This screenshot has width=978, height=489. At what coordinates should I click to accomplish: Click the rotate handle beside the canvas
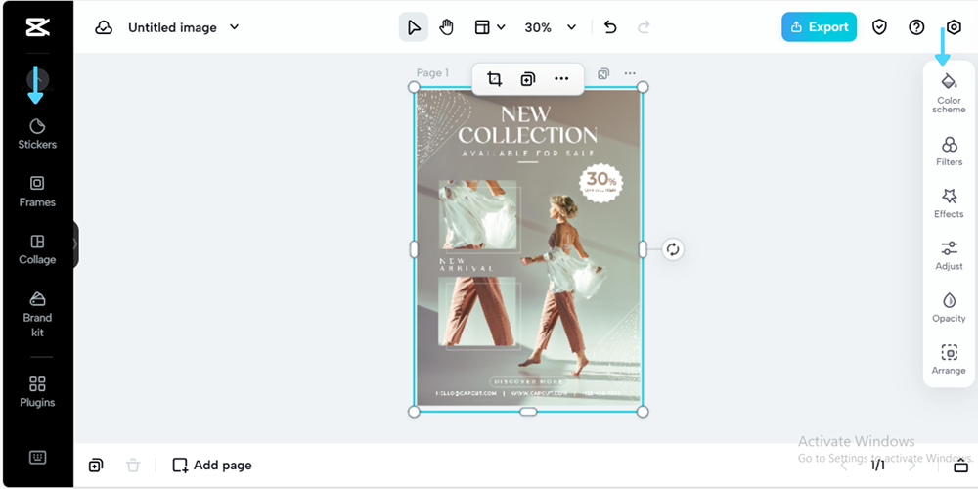pos(673,249)
